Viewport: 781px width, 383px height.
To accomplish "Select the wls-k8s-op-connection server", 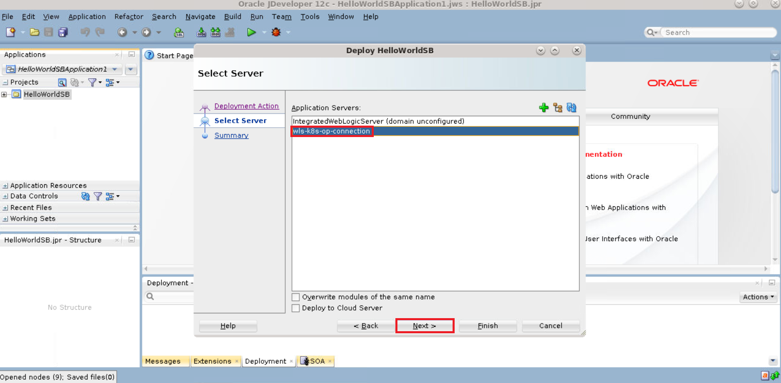I will coord(435,131).
